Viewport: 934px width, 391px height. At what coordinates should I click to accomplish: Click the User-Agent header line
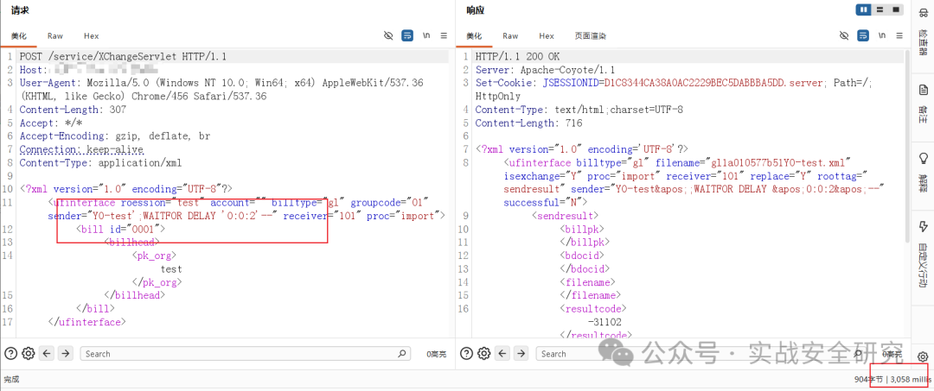[221, 90]
